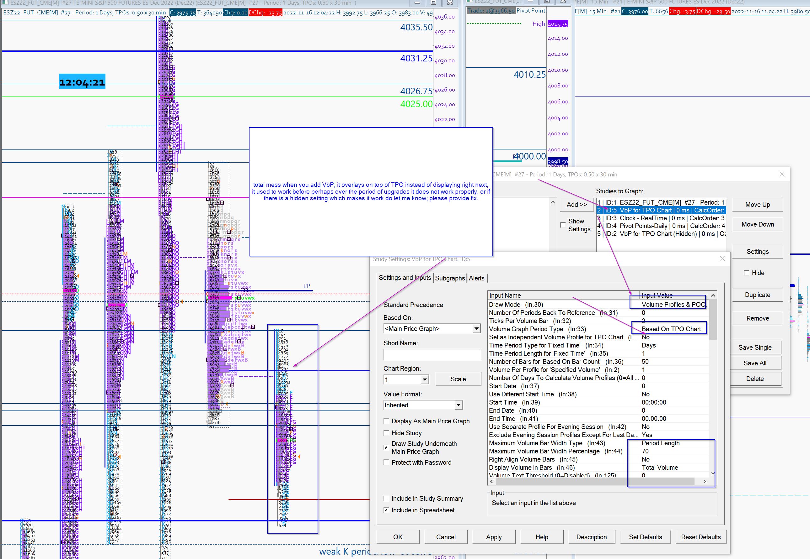Screen dimensions: 810x559
Task: Switch to the Subgraphs tab
Action: pos(450,278)
